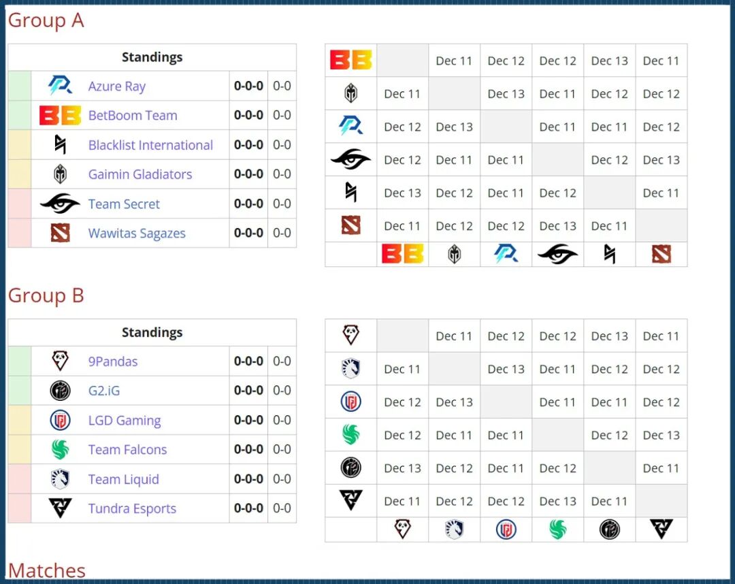Click the Dec 13 cell in Group A's BetBoom row
Viewport: 735px width, 584px height.
tap(609, 61)
